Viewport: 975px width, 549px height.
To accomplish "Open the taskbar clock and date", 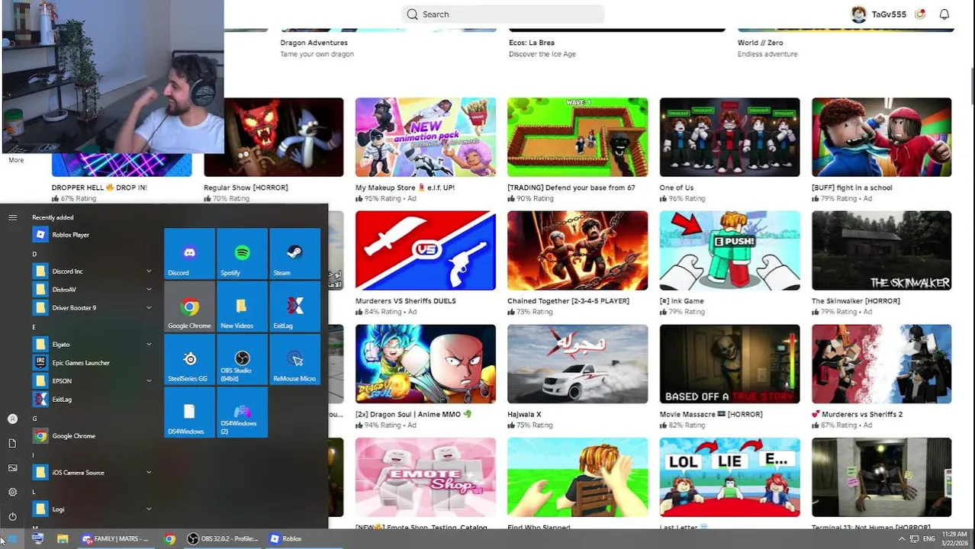I will tap(954, 538).
